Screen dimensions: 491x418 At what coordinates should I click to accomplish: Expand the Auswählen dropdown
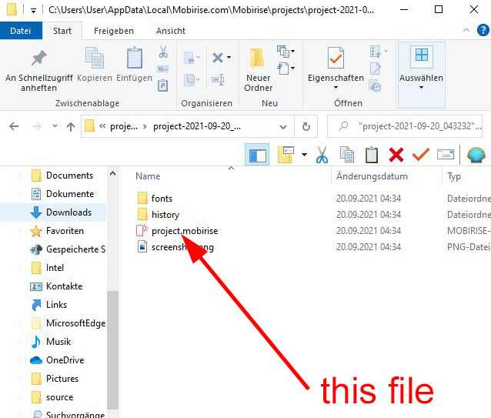421,87
